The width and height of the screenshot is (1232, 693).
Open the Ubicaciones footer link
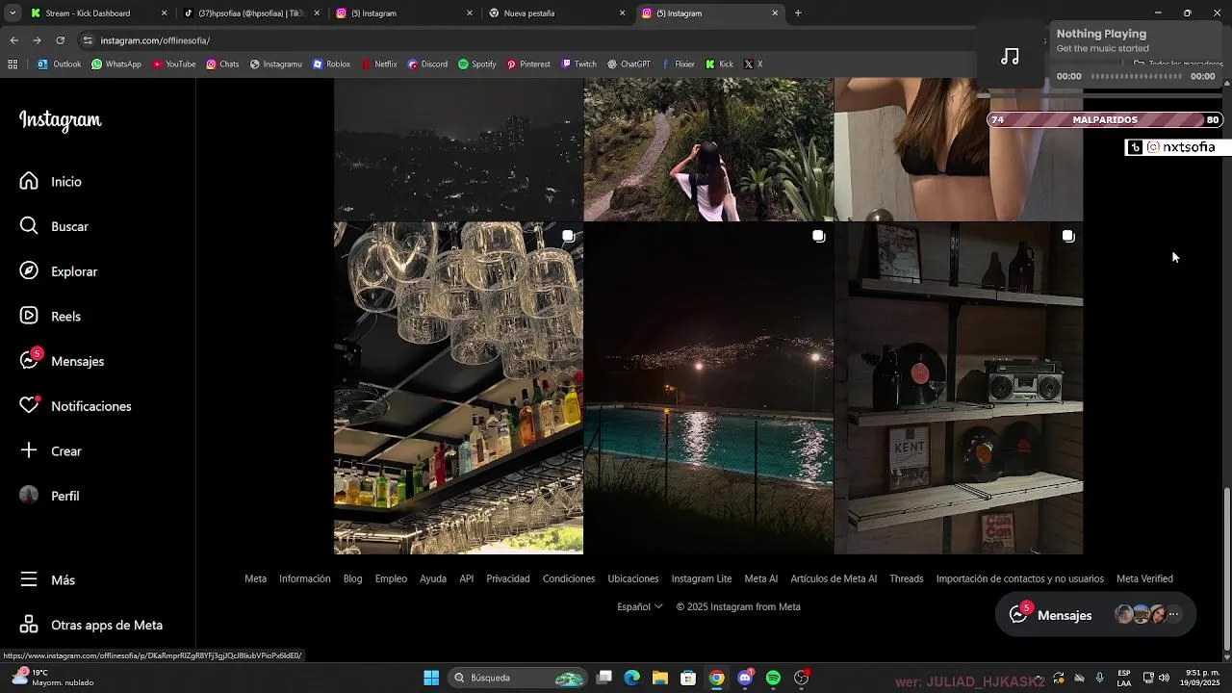click(633, 578)
